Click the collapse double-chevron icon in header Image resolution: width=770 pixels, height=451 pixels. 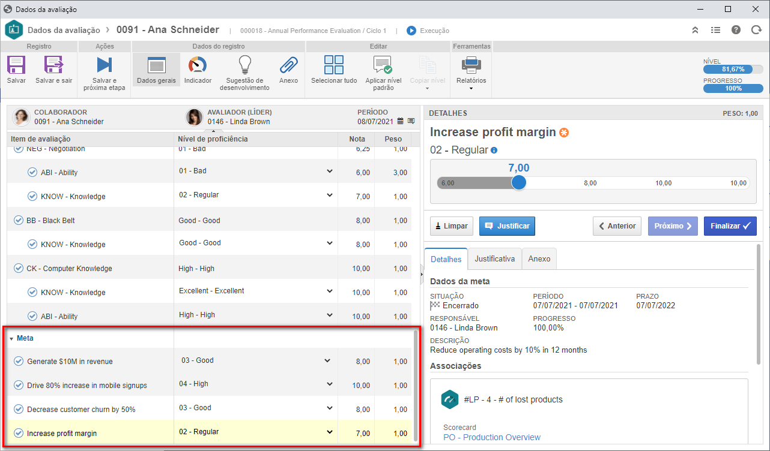(x=695, y=30)
